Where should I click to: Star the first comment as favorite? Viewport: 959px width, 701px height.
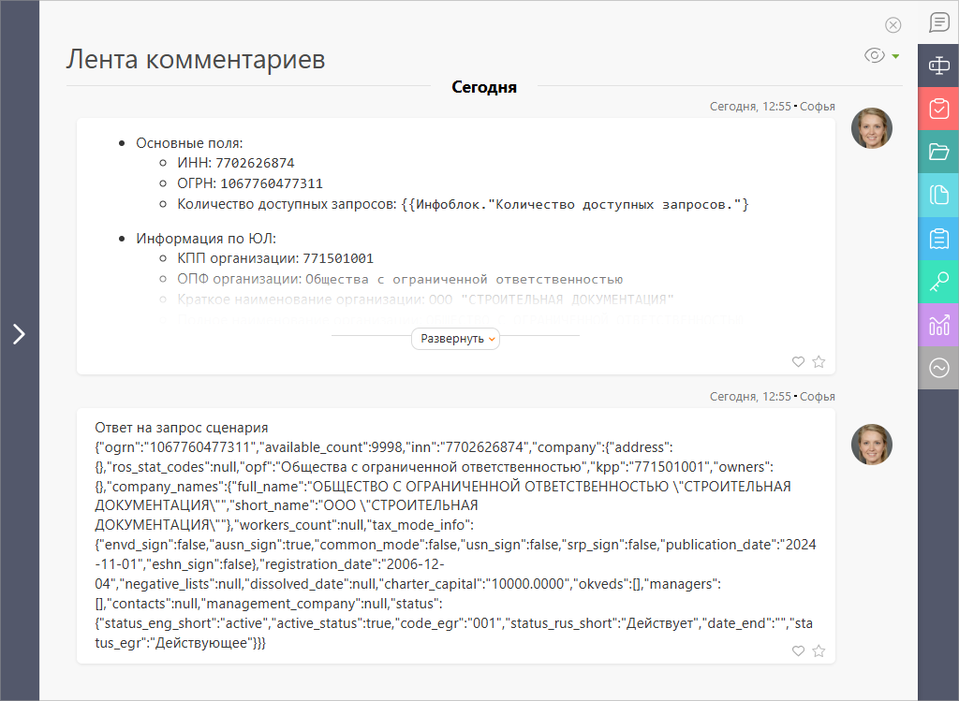(x=819, y=362)
